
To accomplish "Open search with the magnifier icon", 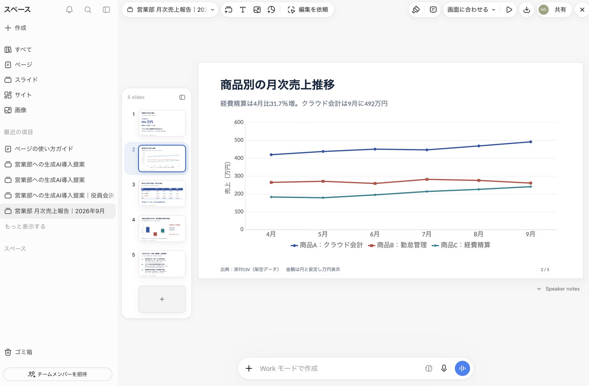I will pos(88,10).
